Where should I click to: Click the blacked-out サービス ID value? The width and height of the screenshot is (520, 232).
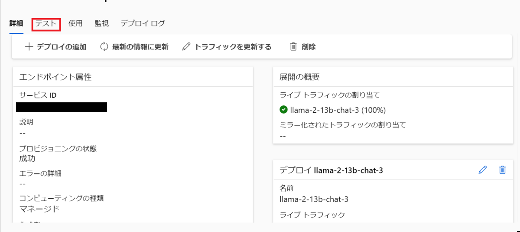[x=62, y=107]
